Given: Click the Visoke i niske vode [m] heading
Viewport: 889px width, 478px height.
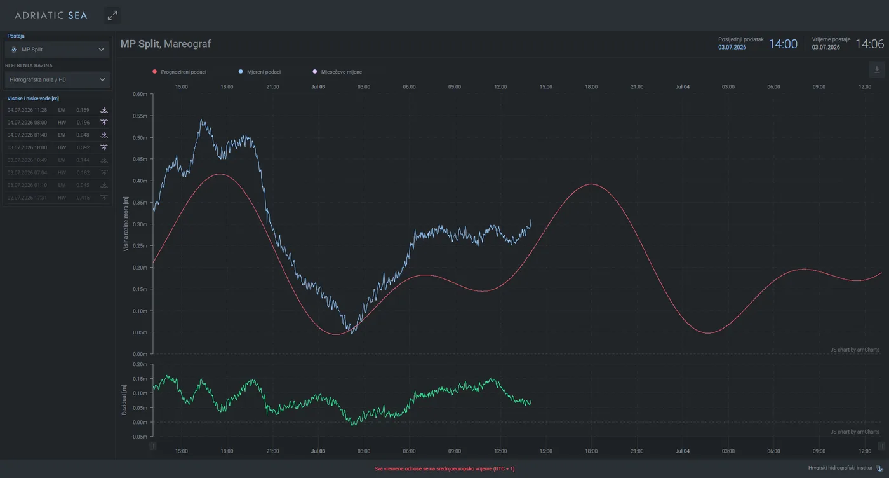Looking at the screenshot, I should click(33, 99).
